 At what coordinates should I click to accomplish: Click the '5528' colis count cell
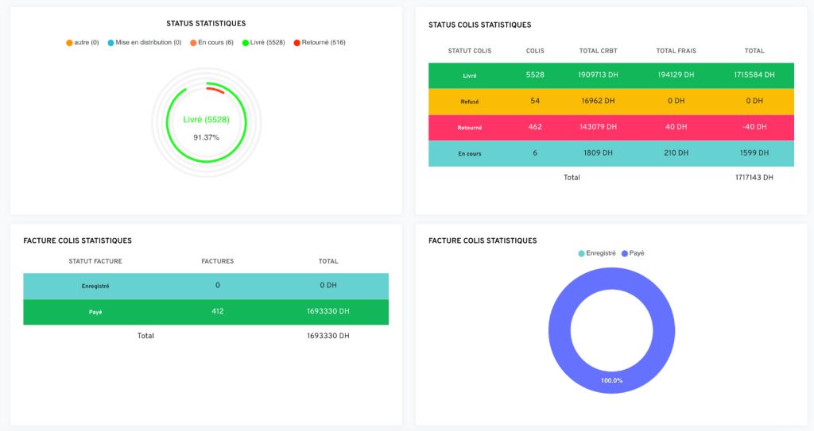point(535,75)
